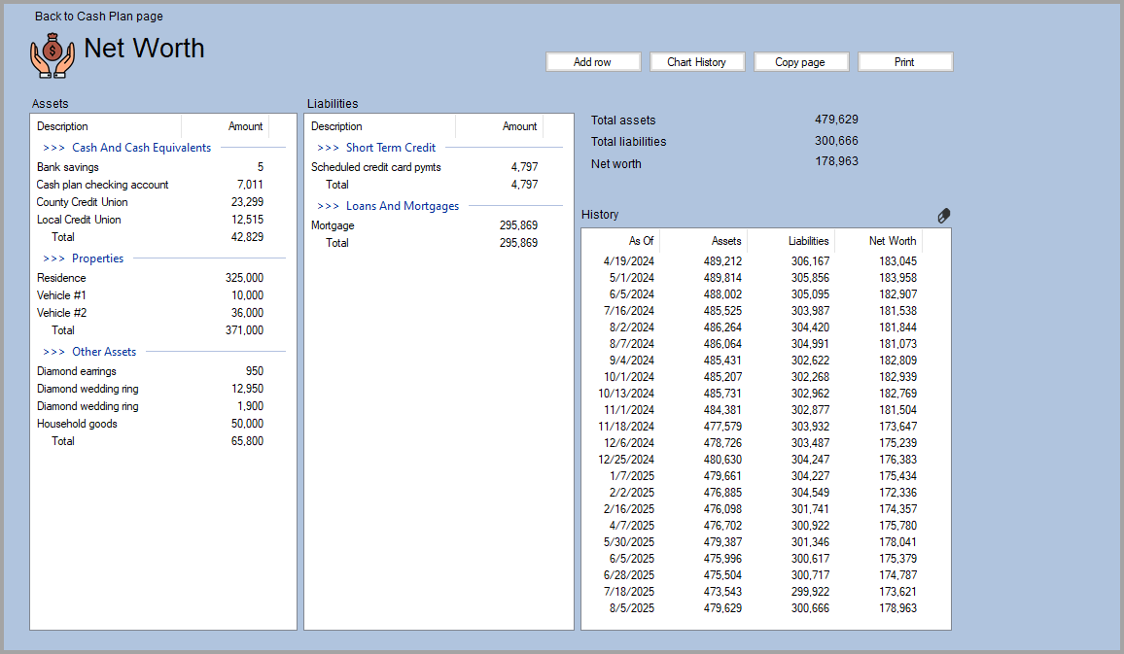Click Cash equivalents total 42,829

247,237
